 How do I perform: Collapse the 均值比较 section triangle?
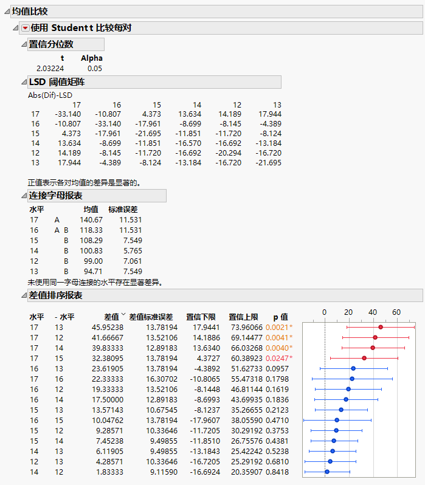[7, 12]
